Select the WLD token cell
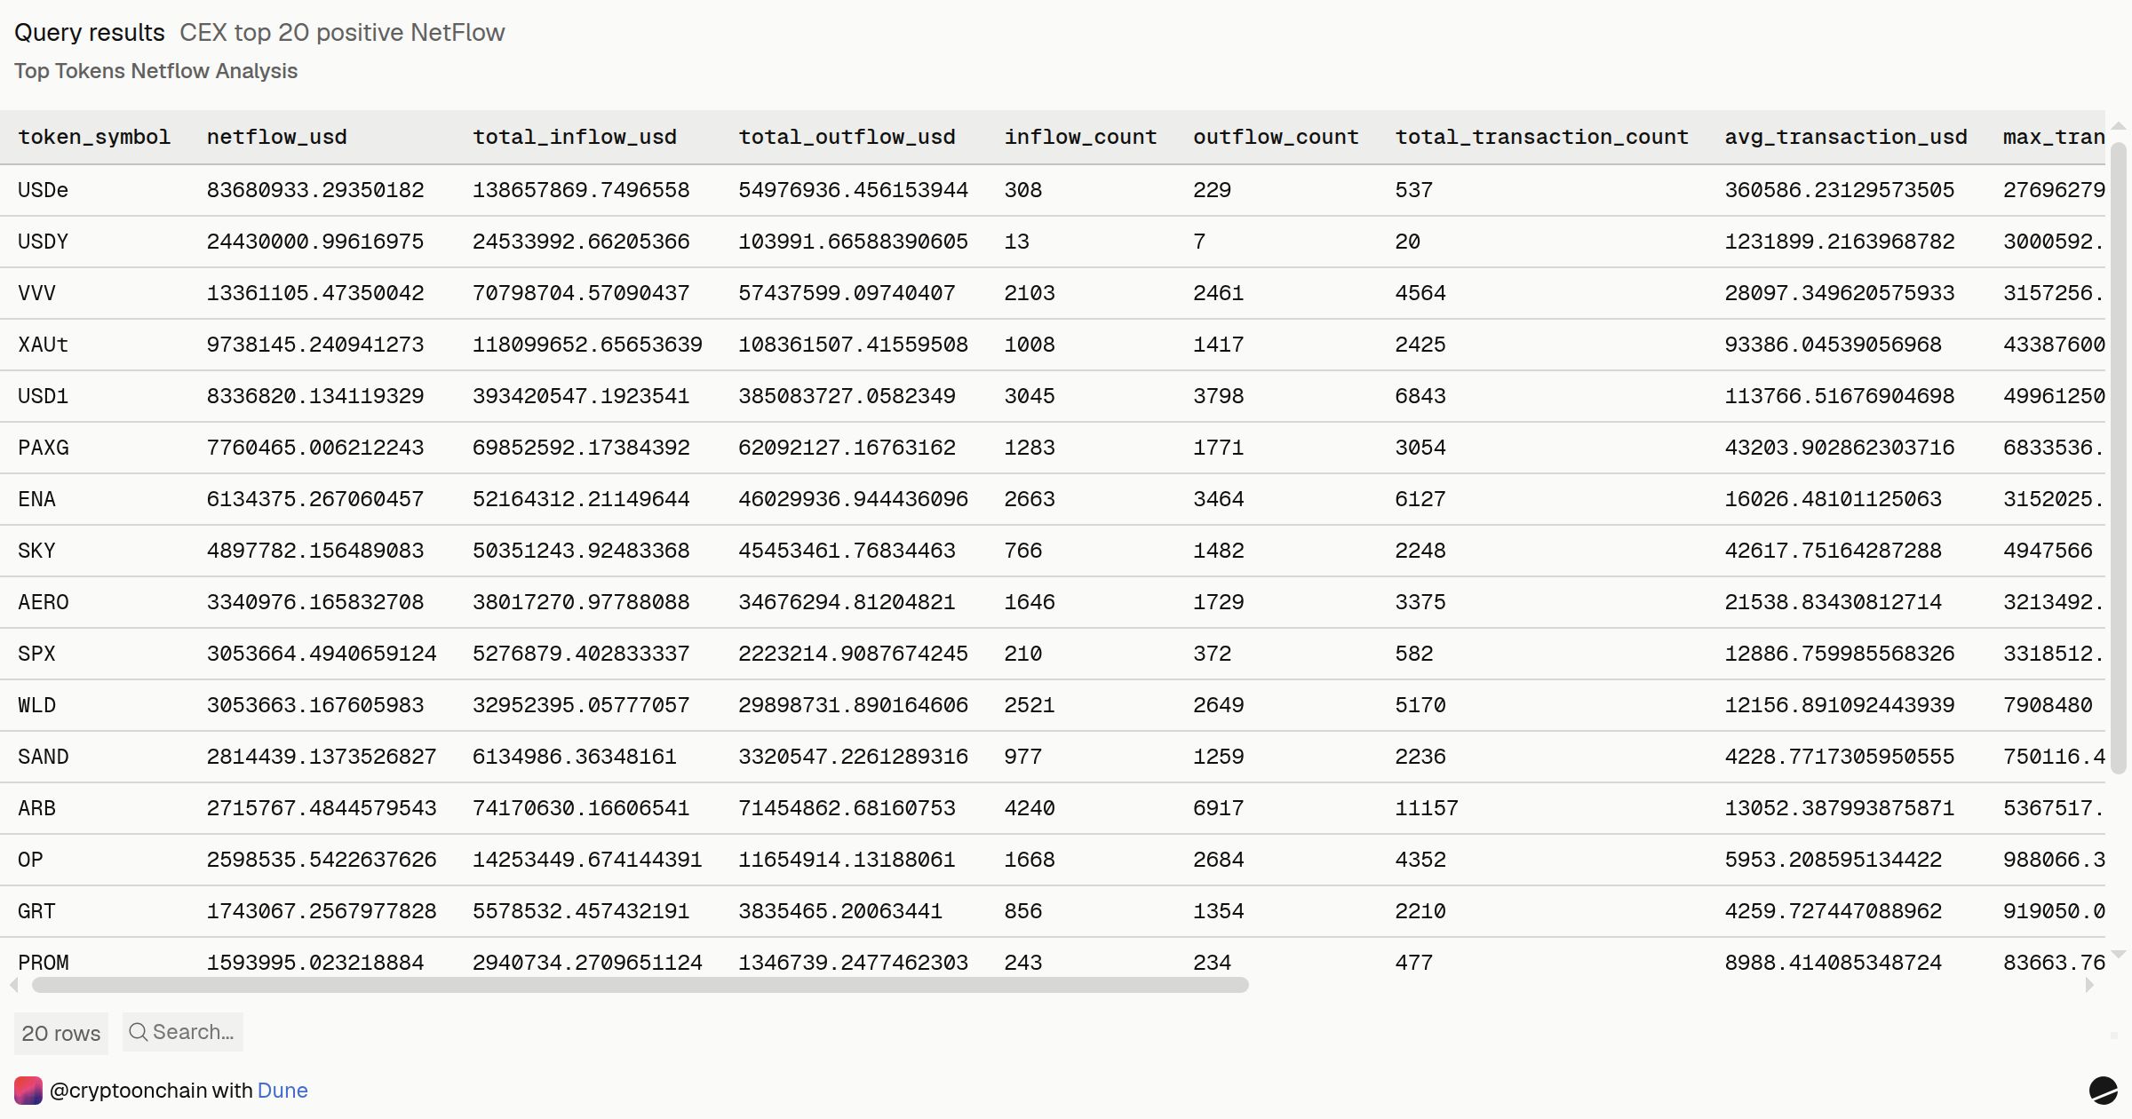The height and width of the screenshot is (1119, 2132). pos(36,705)
